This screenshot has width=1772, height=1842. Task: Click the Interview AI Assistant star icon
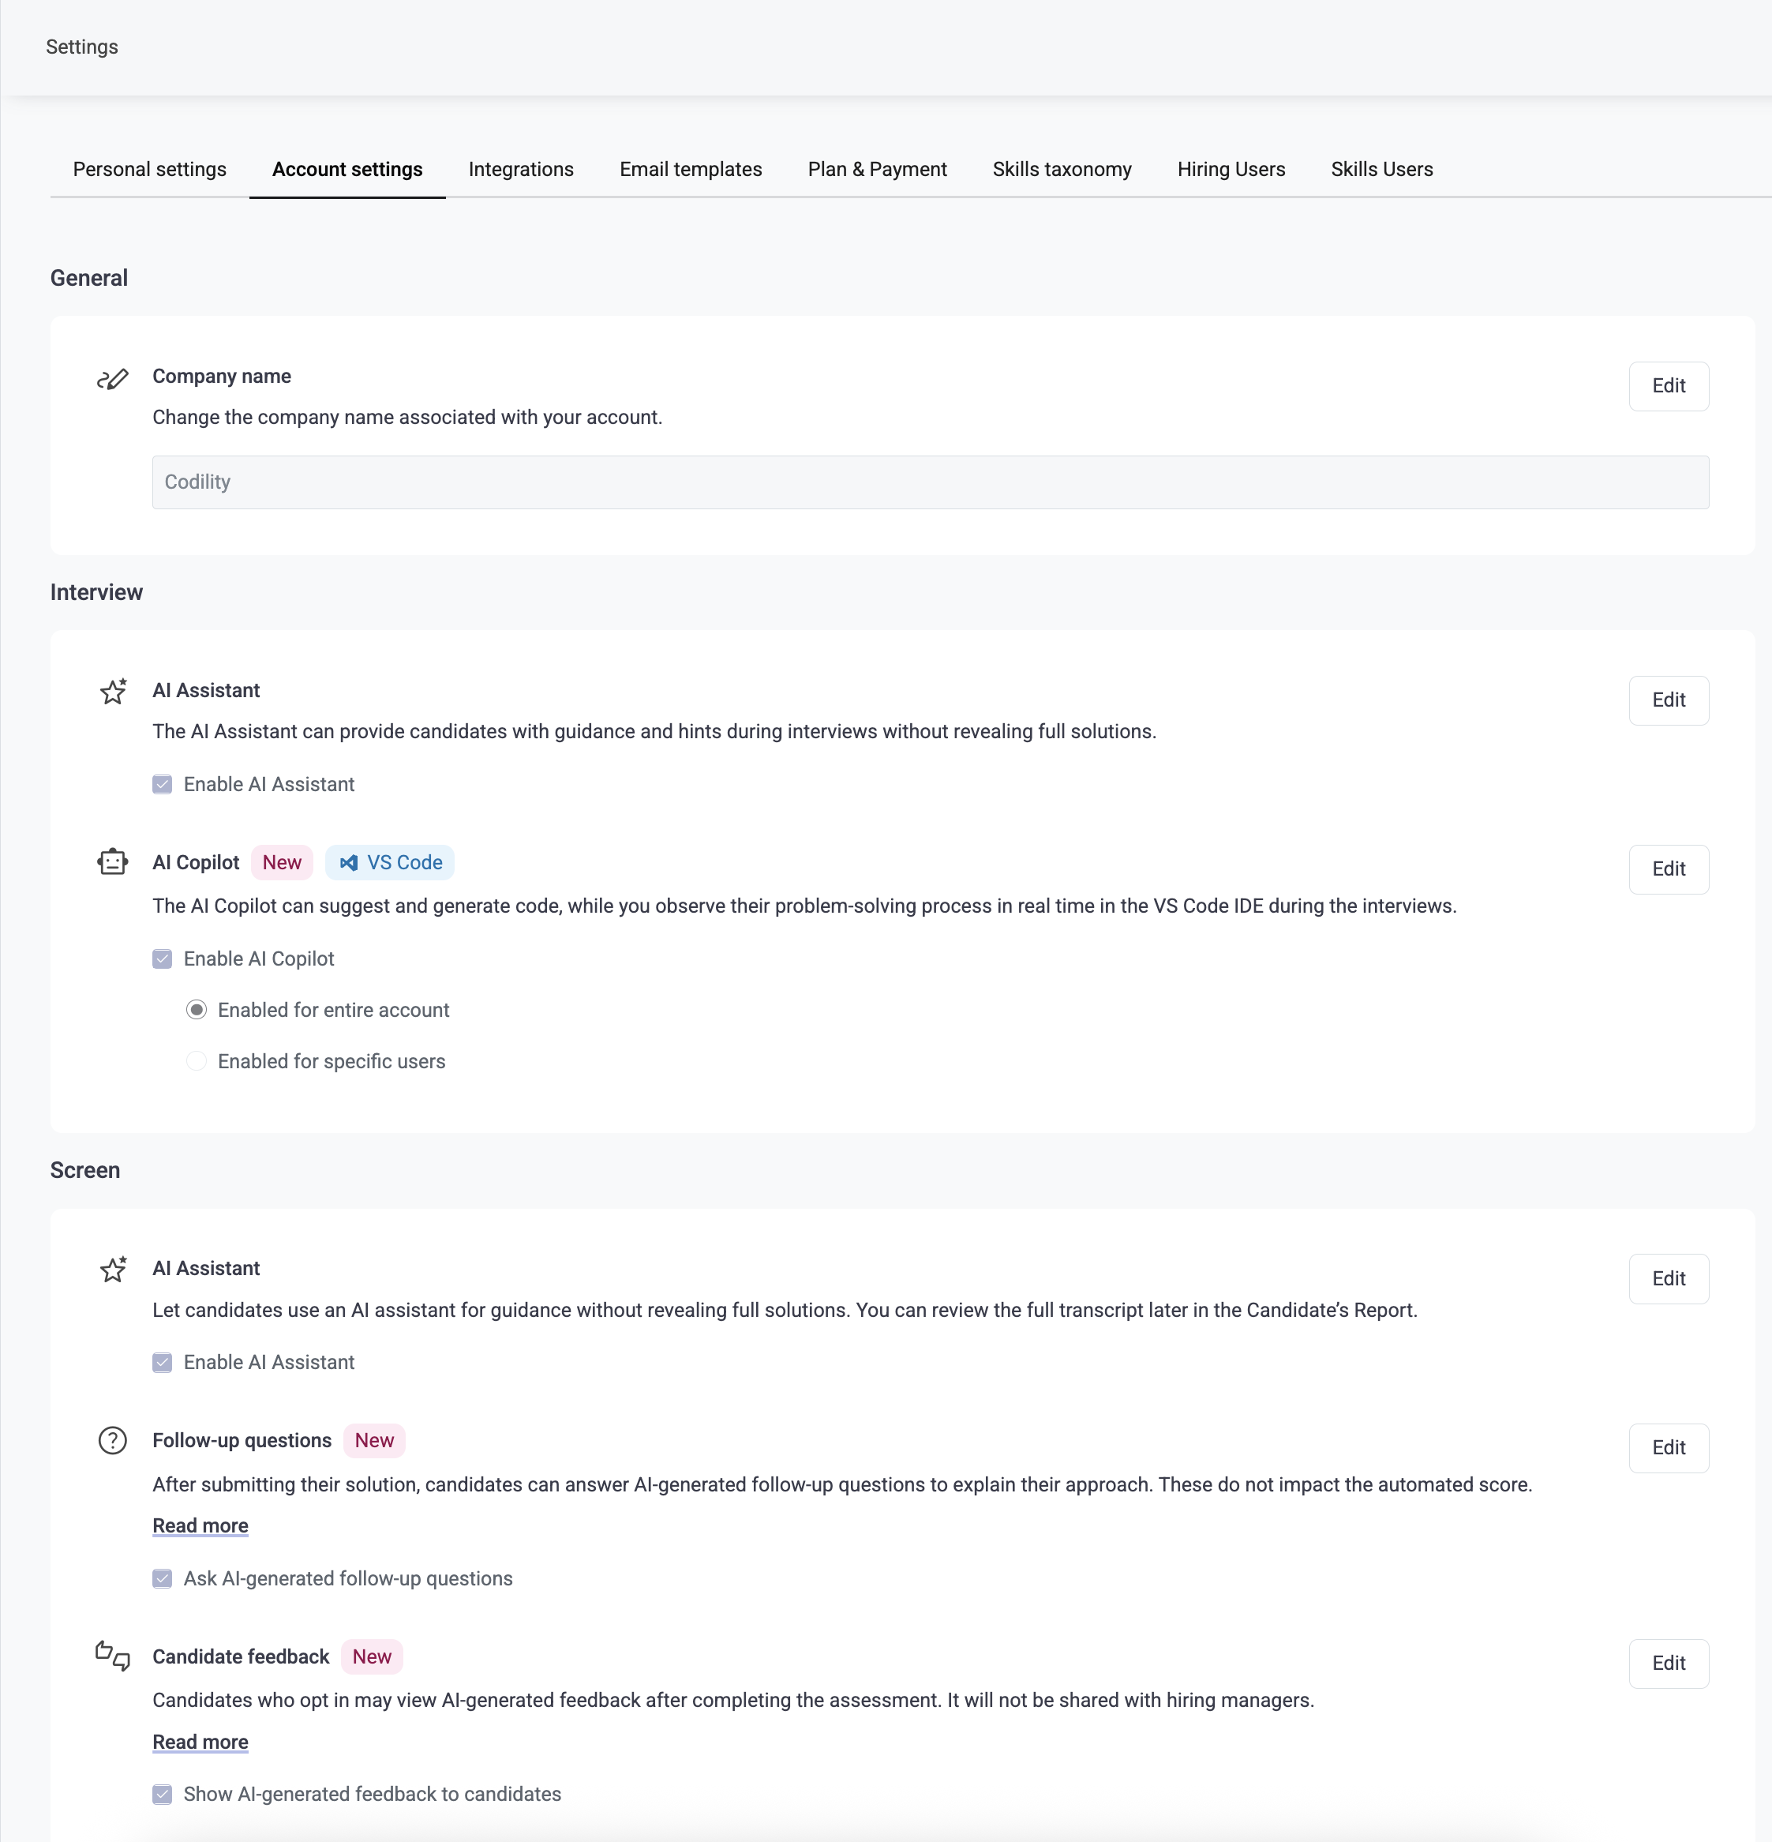pyautogui.click(x=113, y=692)
